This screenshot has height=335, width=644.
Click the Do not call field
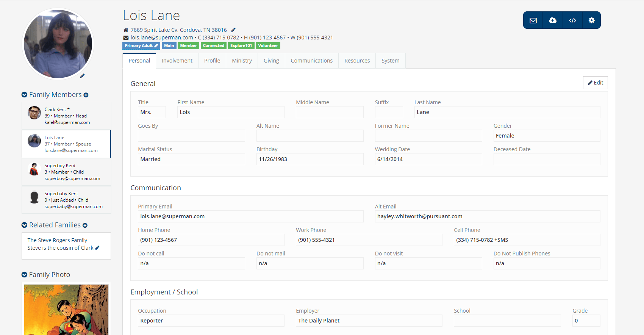coord(191,263)
